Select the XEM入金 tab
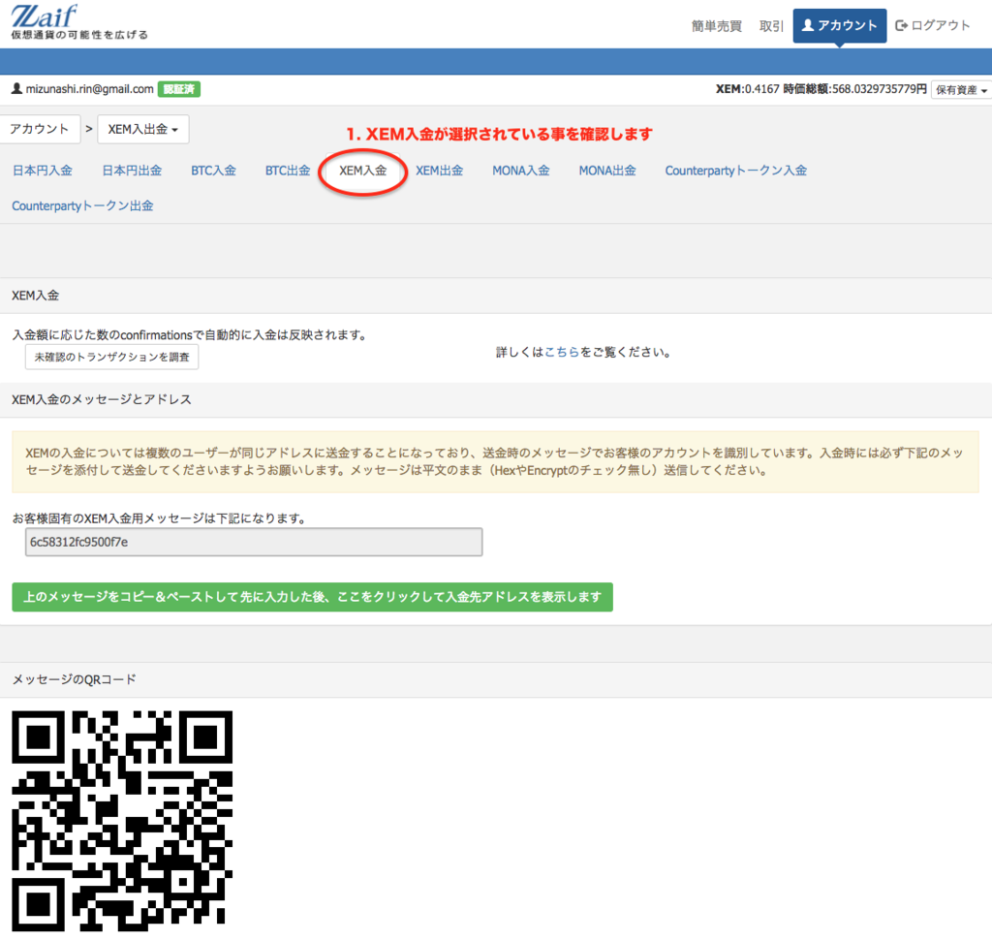 click(x=362, y=171)
